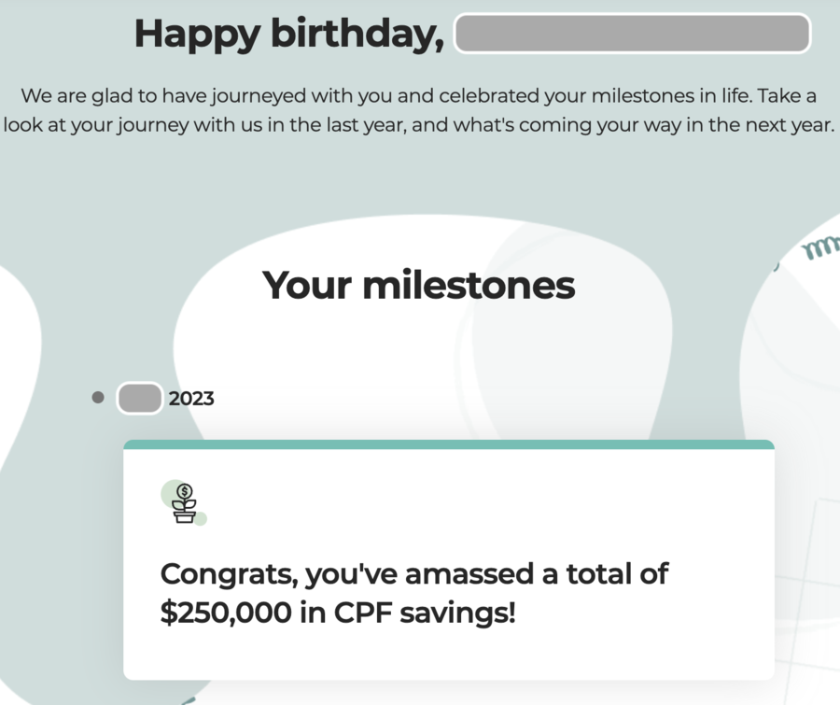This screenshot has width=840, height=705.
Task: Click the money plant savings icon
Action: tap(184, 503)
